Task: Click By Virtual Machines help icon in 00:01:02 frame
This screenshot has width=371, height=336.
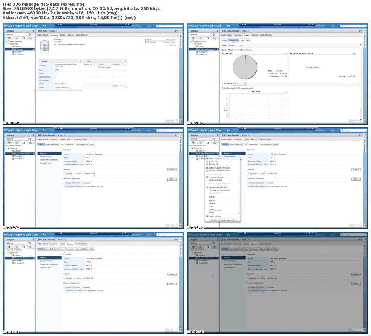Action: click(x=354, y=54)
